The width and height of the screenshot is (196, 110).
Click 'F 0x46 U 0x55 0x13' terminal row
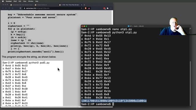point(96,36)
